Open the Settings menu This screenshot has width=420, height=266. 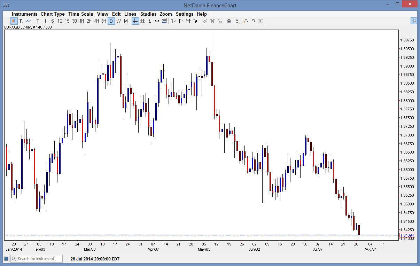pos(185,14)
